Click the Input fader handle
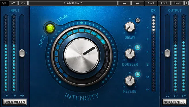The height and width of the screenshot is (107, 189). point(22,53)
